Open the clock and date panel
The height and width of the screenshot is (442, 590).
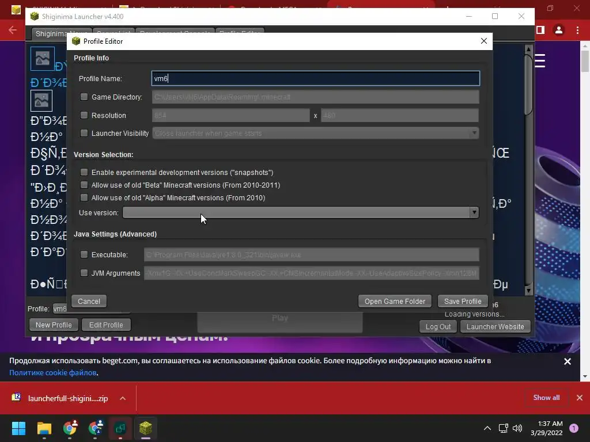(546, 428)
